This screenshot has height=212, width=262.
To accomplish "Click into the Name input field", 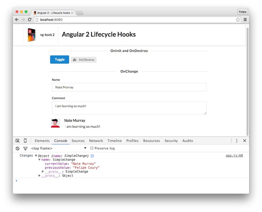I will pyautogui.click(x=129, y=87).
